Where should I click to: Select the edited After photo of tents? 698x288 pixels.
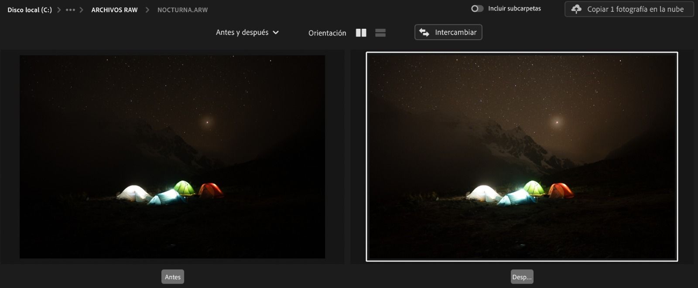click(x=522, y=156)
